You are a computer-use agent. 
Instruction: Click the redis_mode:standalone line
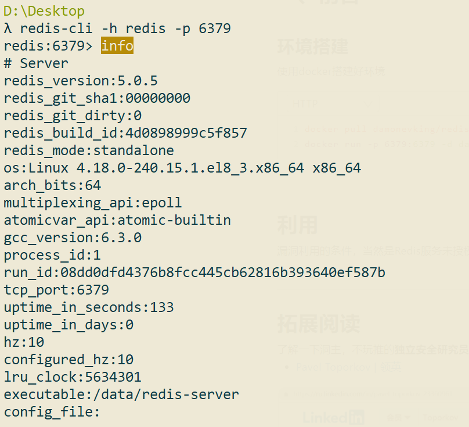(x=89, y=150)
